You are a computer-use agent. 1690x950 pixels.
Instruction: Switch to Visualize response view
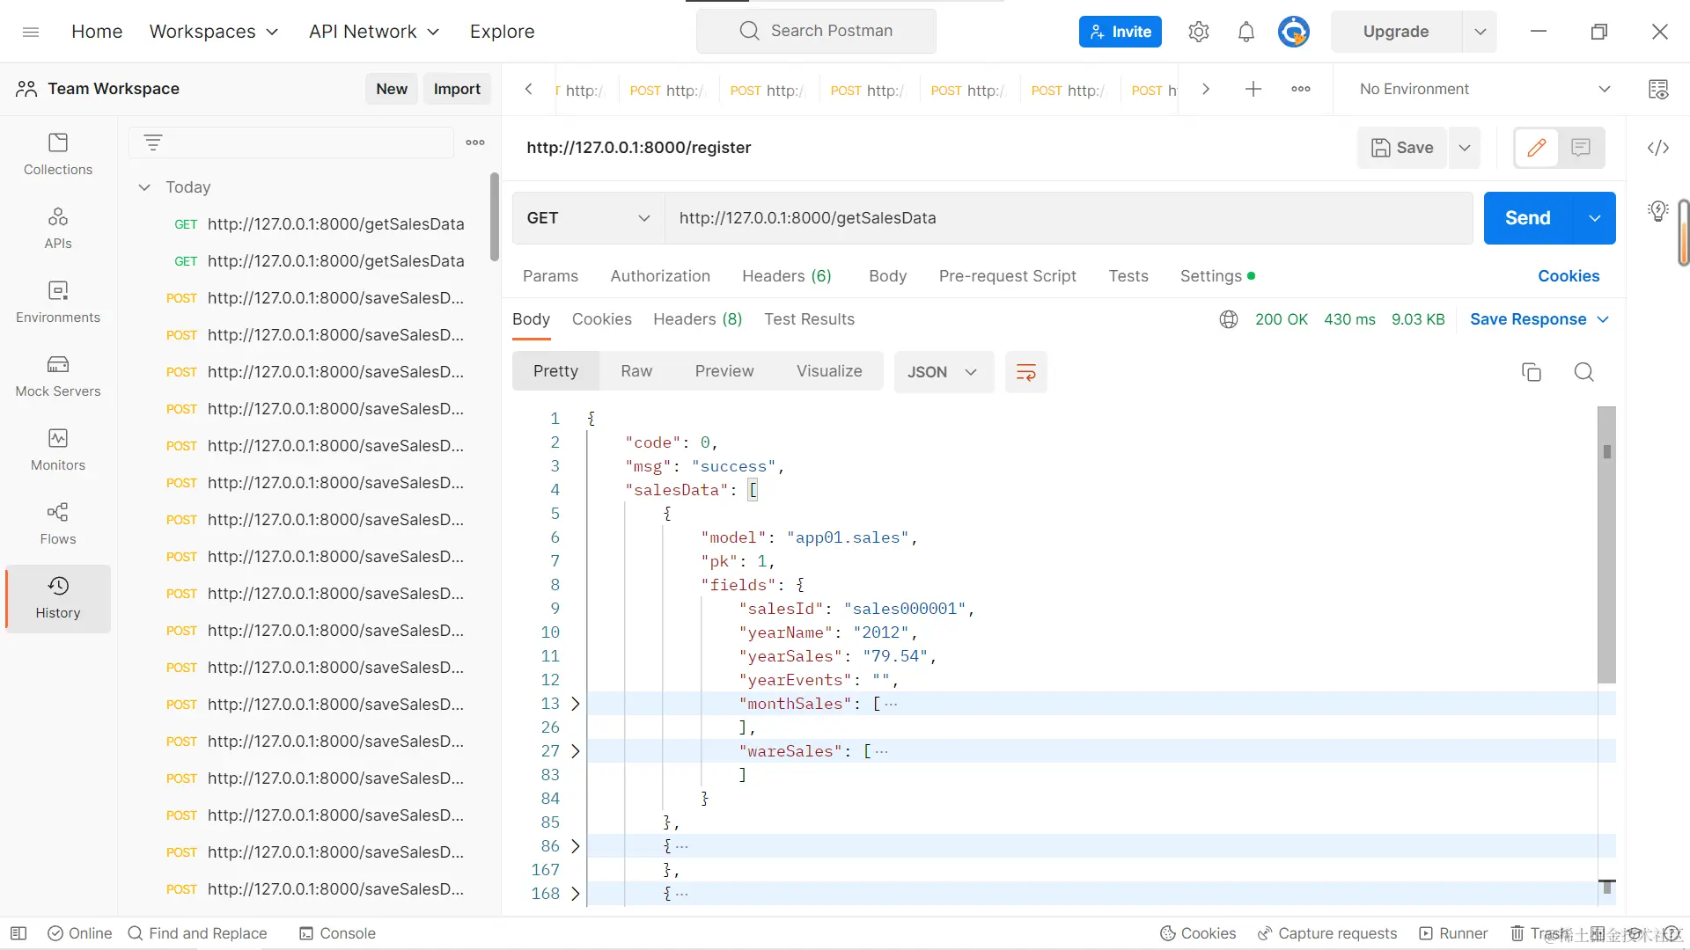click(x=829, y=371)
